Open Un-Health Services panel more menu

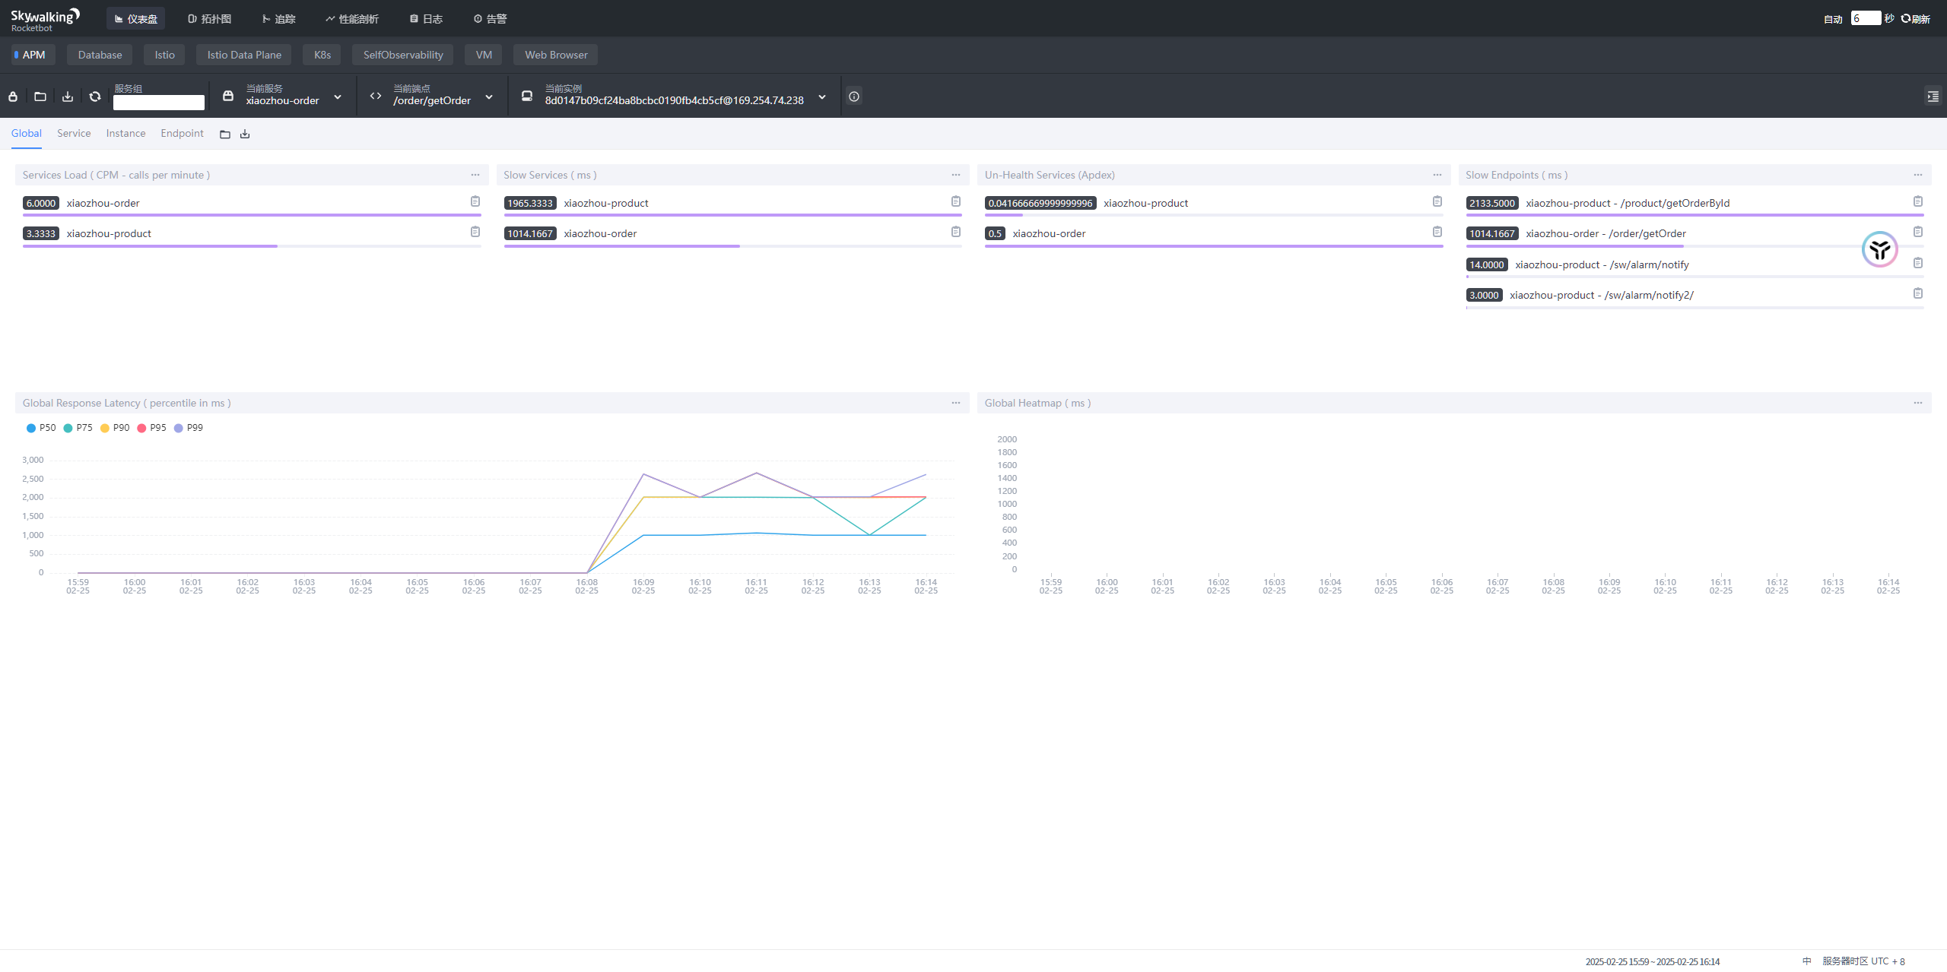coord(1437,175)
